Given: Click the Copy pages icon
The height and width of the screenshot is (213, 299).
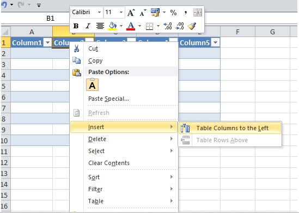Looking at the screenshot, I should click(77, 60).
